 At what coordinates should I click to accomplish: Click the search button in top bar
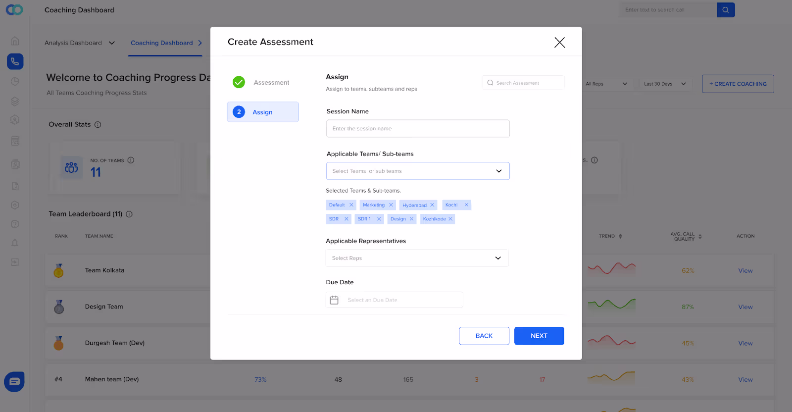726,10
